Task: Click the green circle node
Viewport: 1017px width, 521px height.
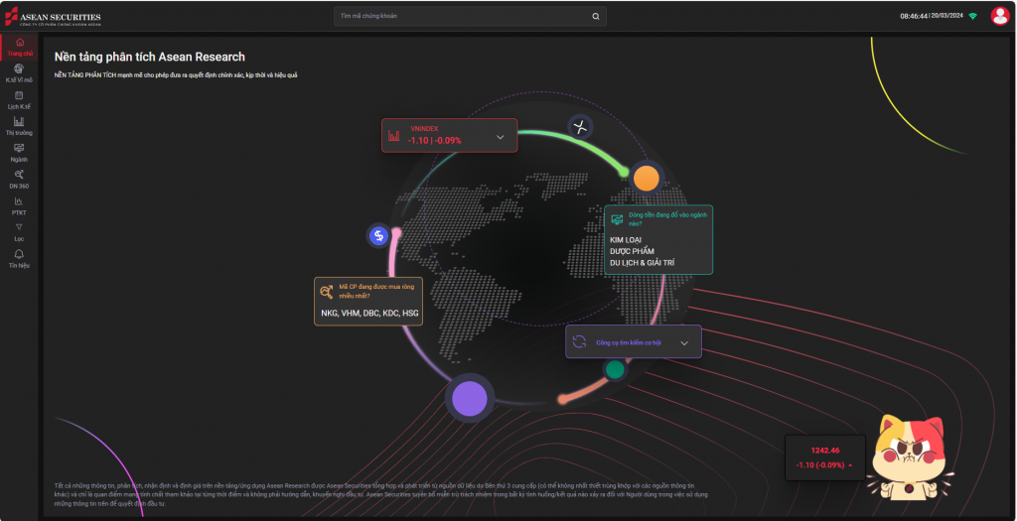Action: [614, 369]
